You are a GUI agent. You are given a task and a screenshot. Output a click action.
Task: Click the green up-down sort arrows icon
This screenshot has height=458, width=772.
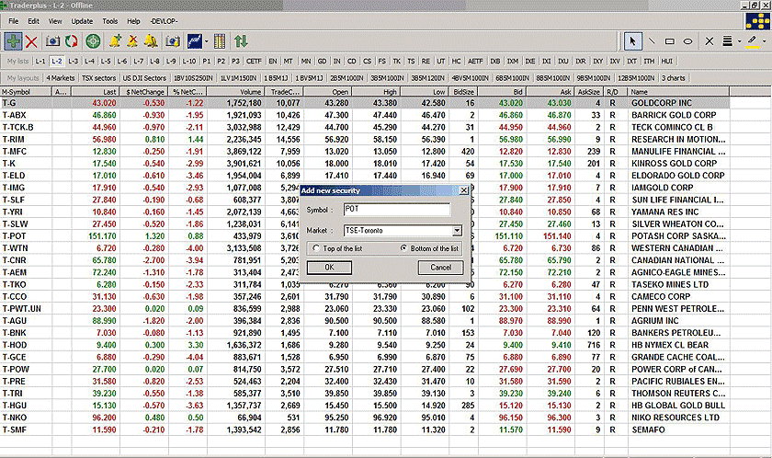coord(241,41)
